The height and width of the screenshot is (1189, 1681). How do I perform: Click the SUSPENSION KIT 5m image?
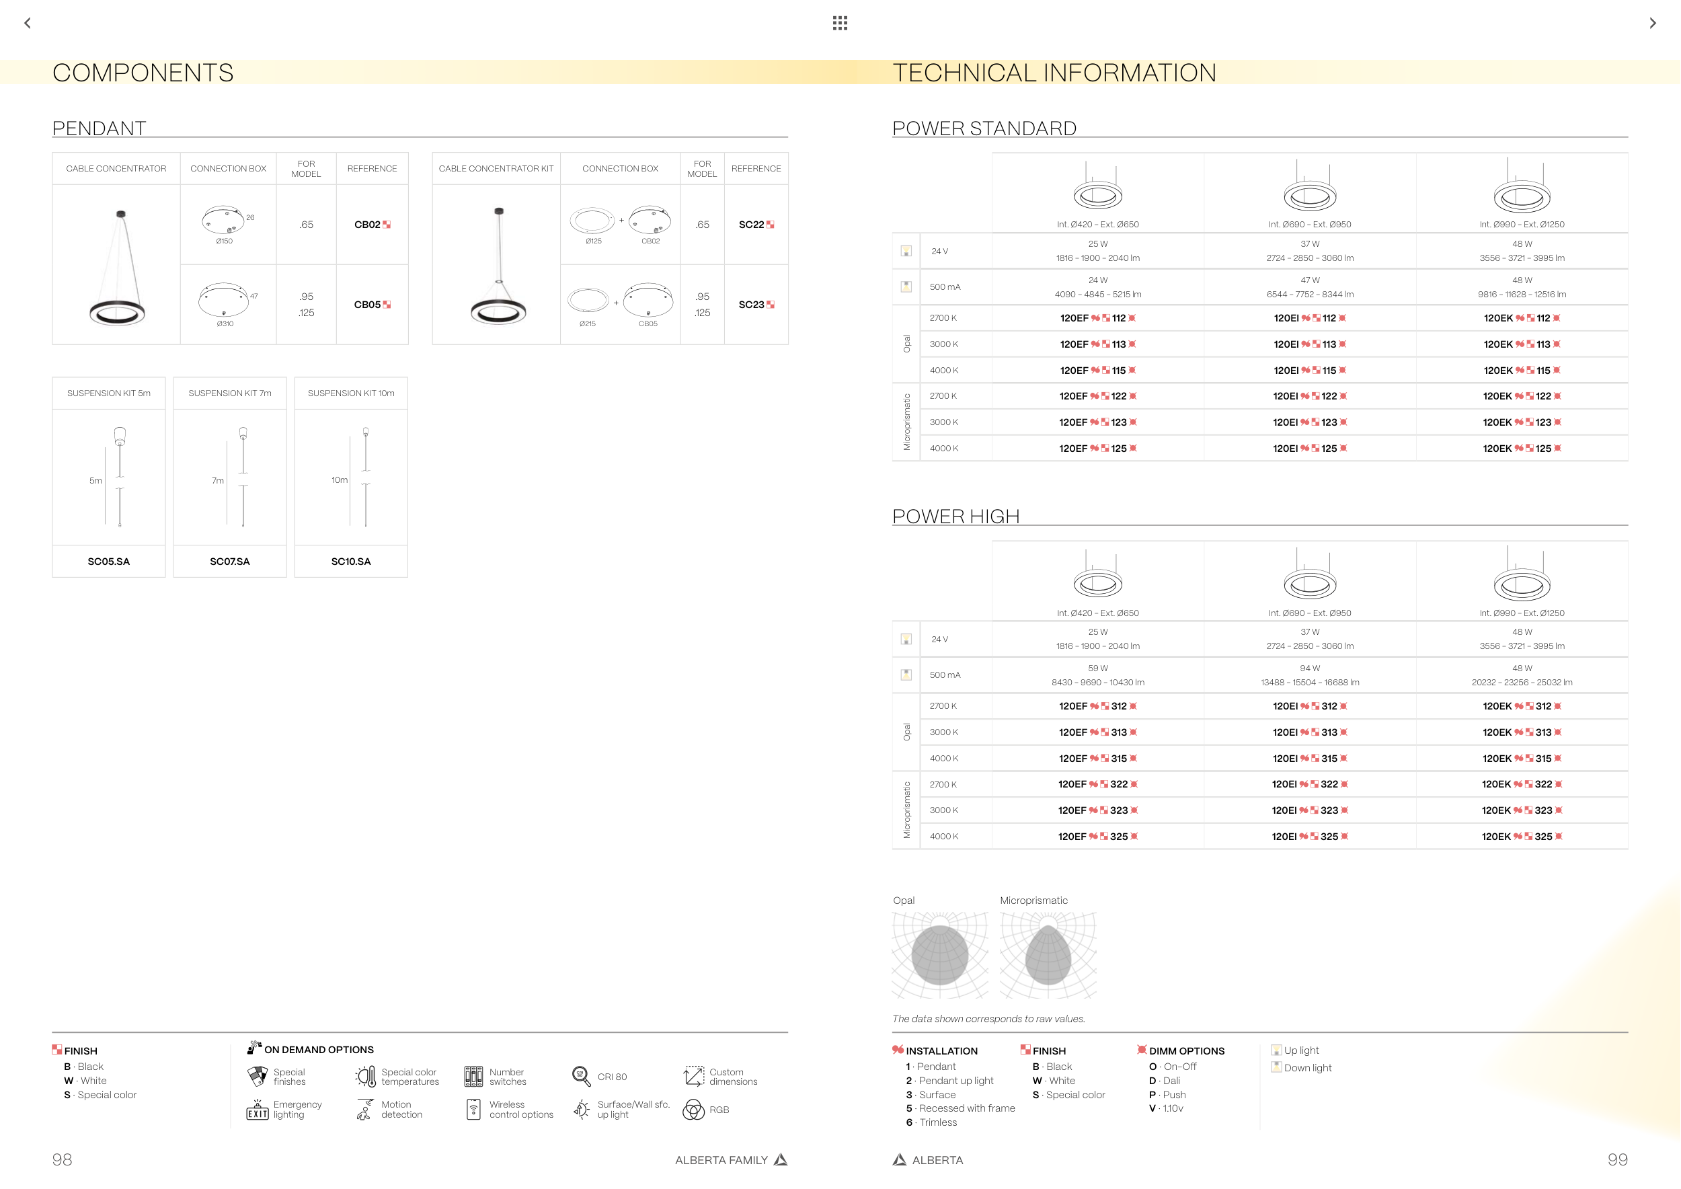click(109, 477)
